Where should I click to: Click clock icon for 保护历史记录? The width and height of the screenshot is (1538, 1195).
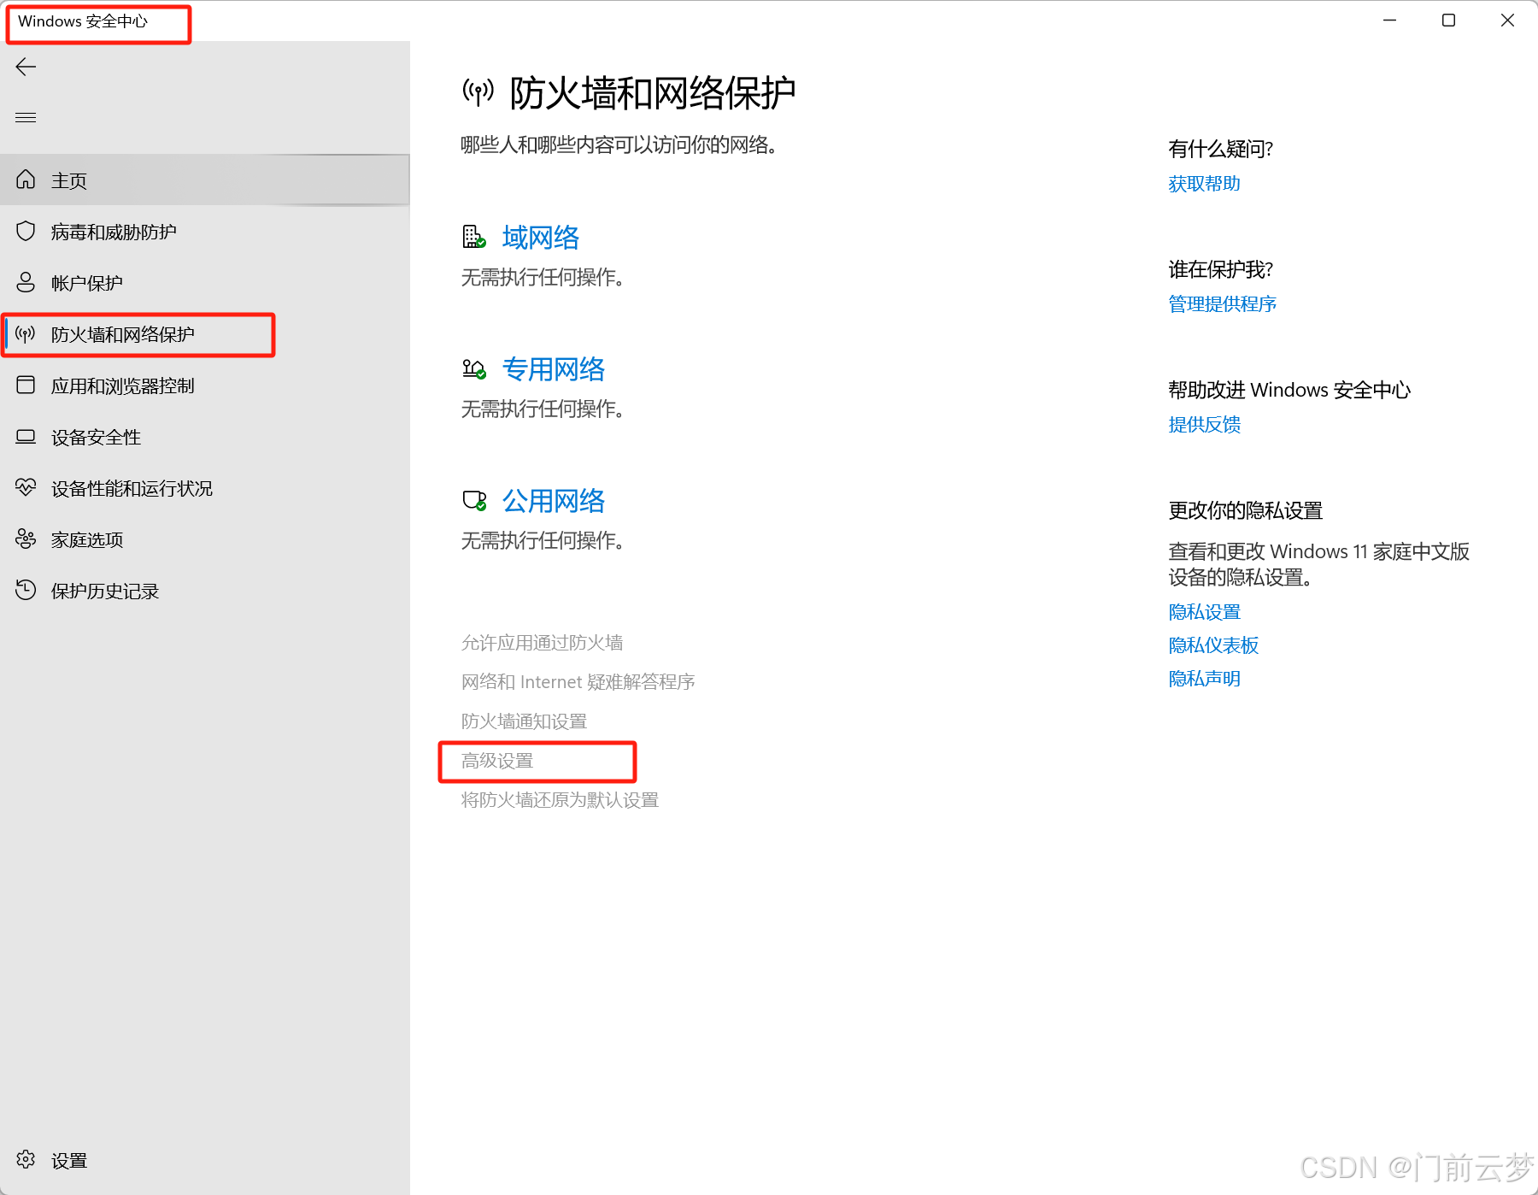26,590
